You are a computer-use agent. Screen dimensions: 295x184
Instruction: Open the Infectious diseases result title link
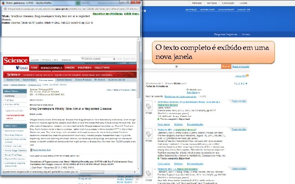[x=188, y=103]
